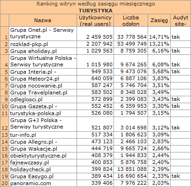Click the 14,71% reach cell
The image size is (191, 187).
click(159, 37)
